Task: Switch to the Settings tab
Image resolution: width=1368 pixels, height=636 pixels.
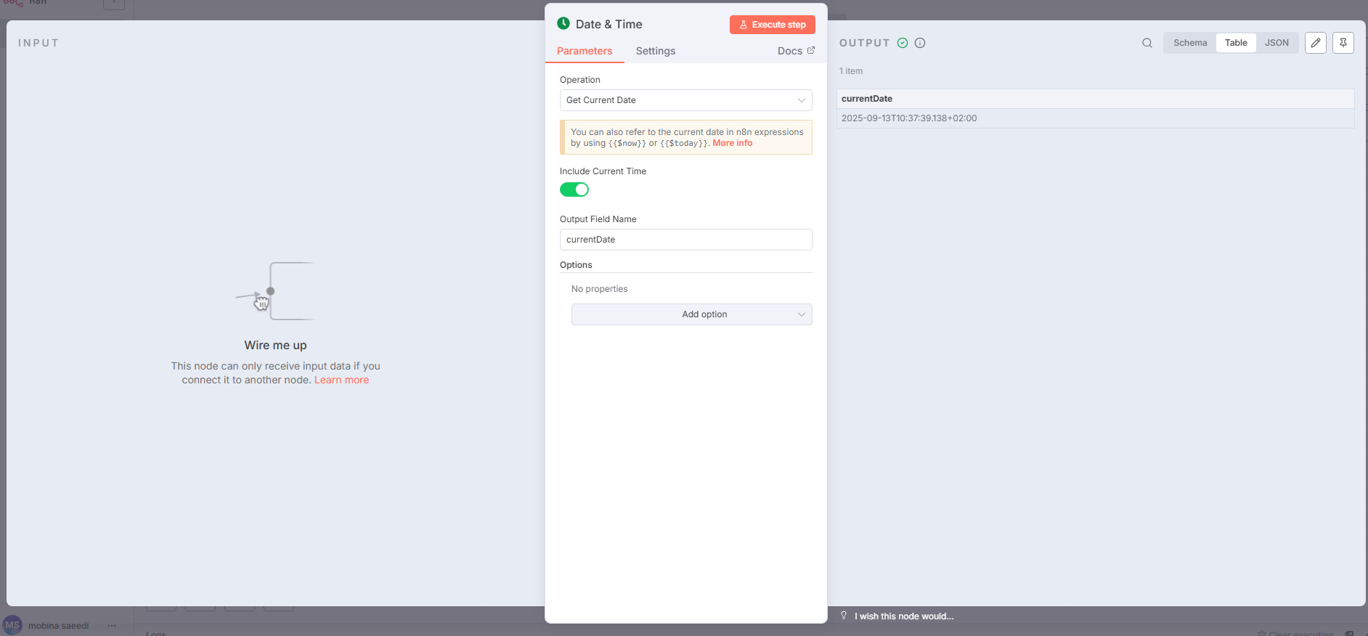Action: 655,51
